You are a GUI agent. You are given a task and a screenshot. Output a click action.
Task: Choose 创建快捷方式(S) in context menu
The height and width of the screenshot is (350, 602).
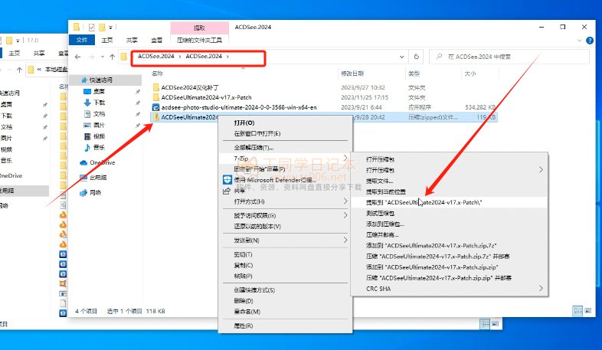[x=285, y=290]
